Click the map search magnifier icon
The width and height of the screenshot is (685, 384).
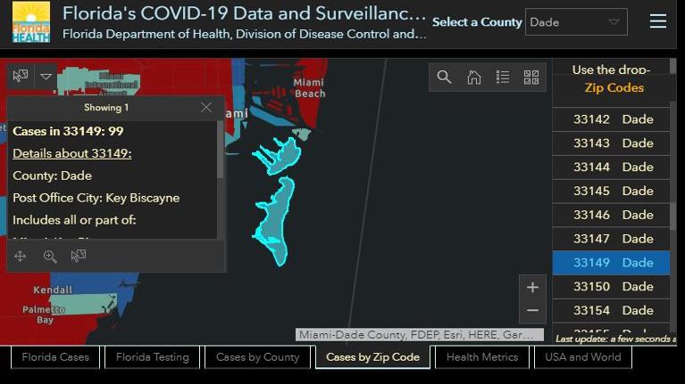click(444, 78)
